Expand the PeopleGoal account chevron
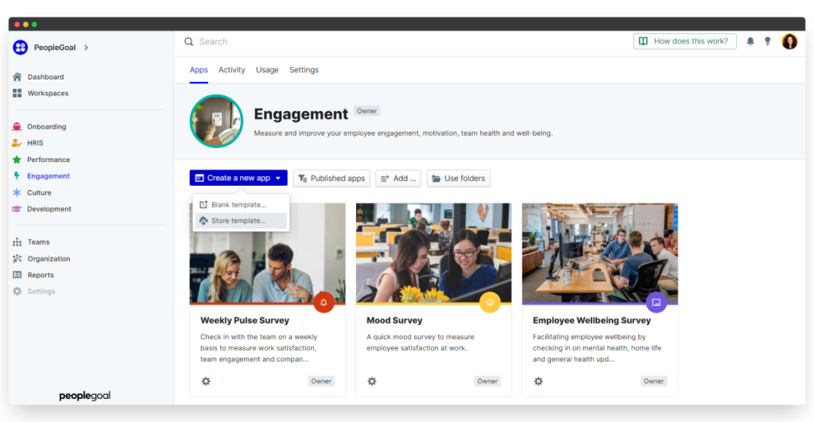This screenshot has width=814, height=422. pos(86,48)
